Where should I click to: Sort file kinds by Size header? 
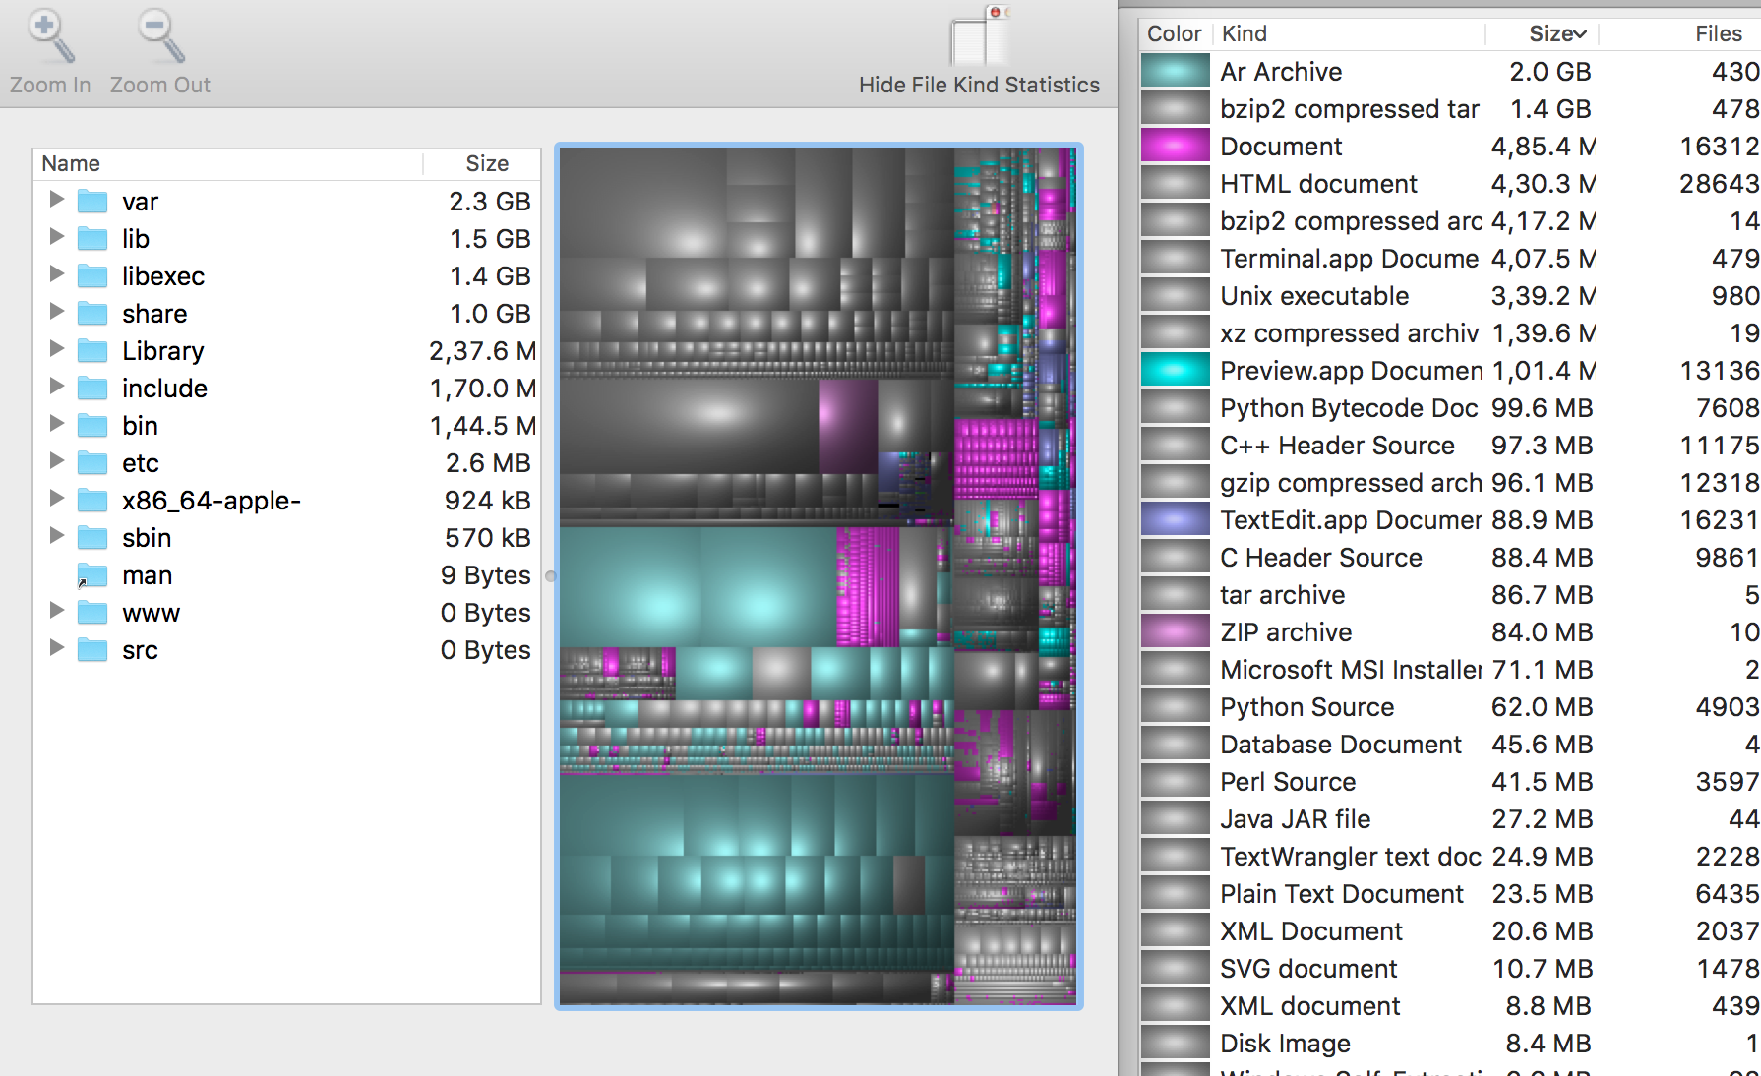point(1542,33)
